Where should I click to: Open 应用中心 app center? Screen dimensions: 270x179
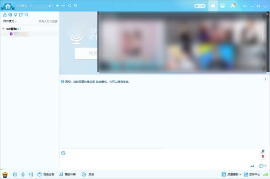(x=252, y=175)
